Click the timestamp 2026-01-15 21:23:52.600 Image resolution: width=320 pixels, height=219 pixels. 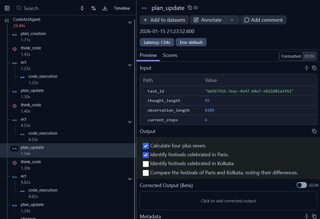coord(167,31)
